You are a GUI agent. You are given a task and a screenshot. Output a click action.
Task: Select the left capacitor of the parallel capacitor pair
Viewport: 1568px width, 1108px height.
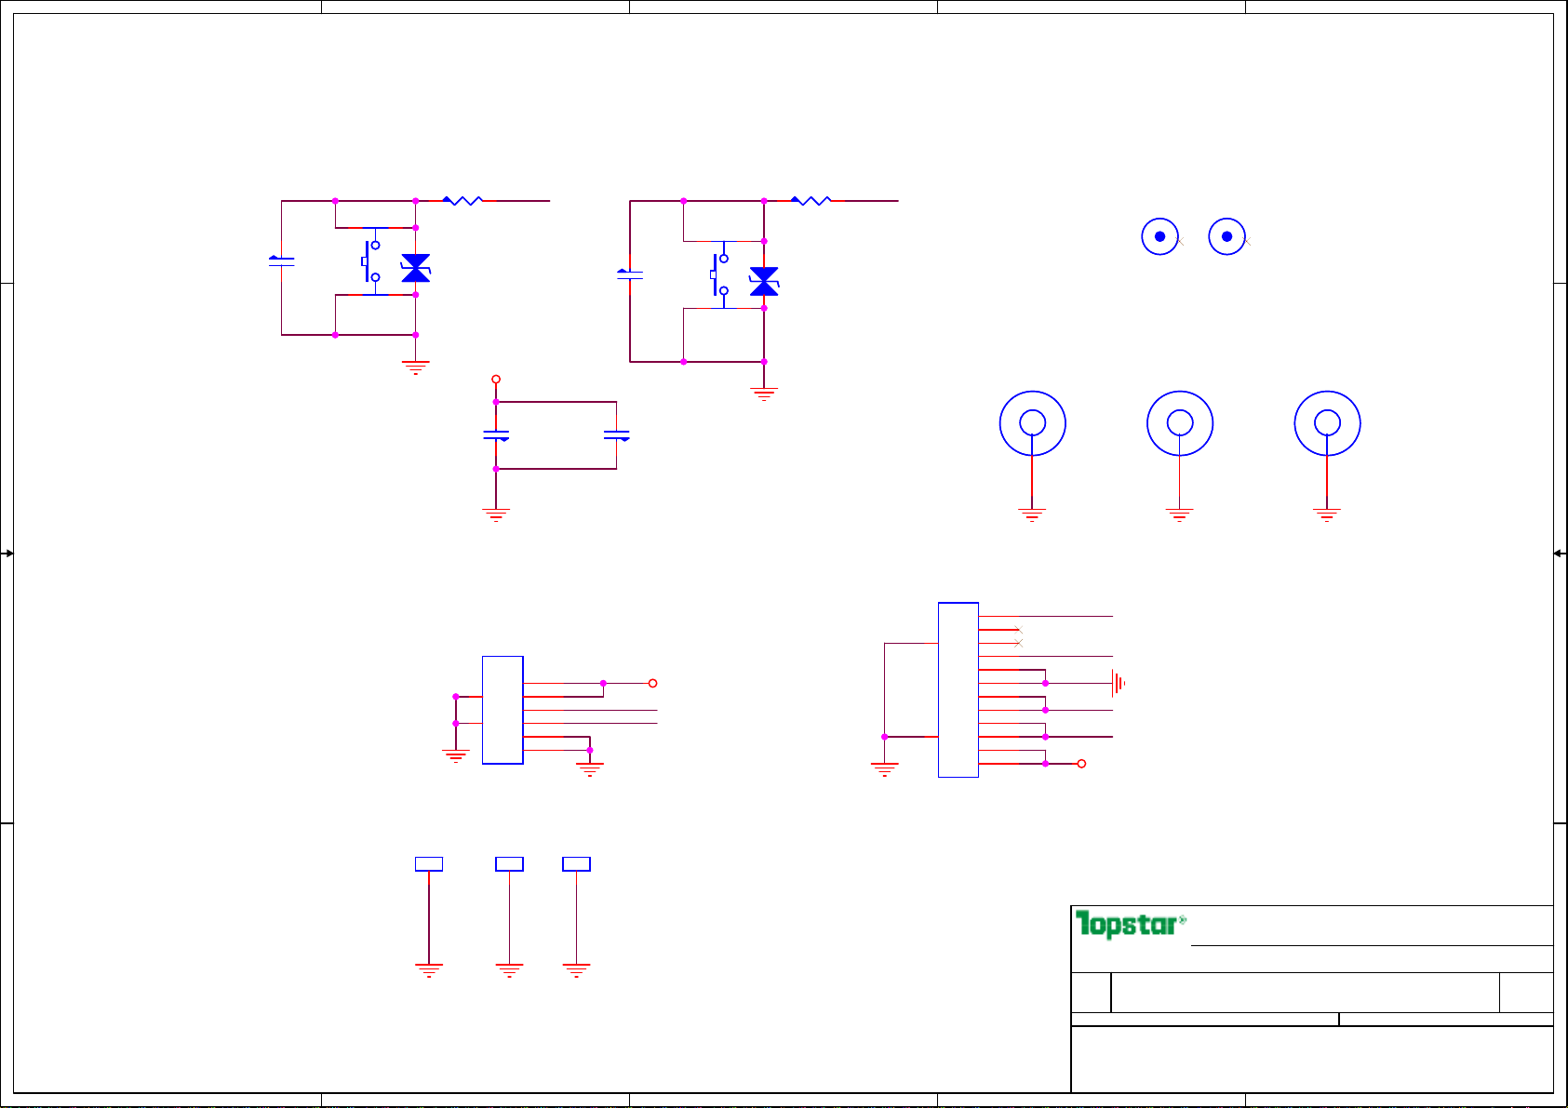pos(496,435)
